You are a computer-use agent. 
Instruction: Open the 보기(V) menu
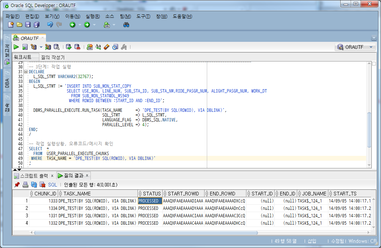(x=52, y=16)
